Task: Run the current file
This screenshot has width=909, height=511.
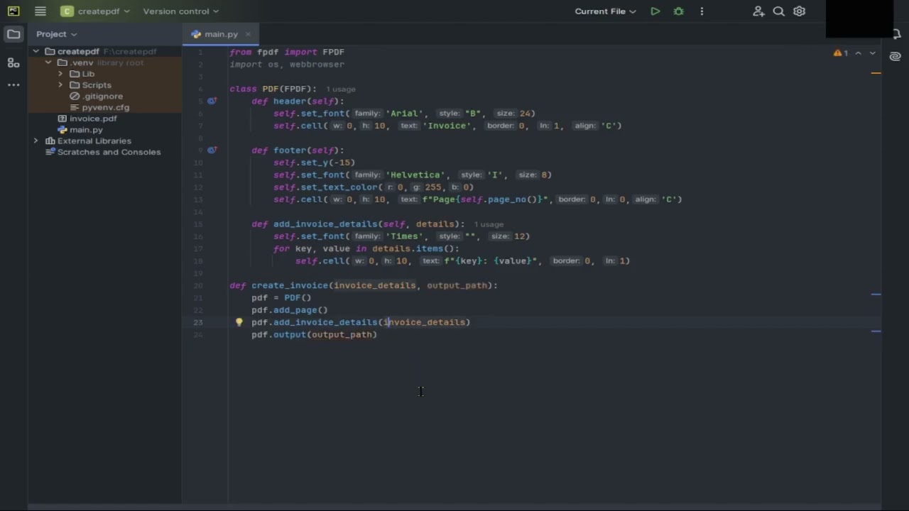Action: [x=655, y=11]
